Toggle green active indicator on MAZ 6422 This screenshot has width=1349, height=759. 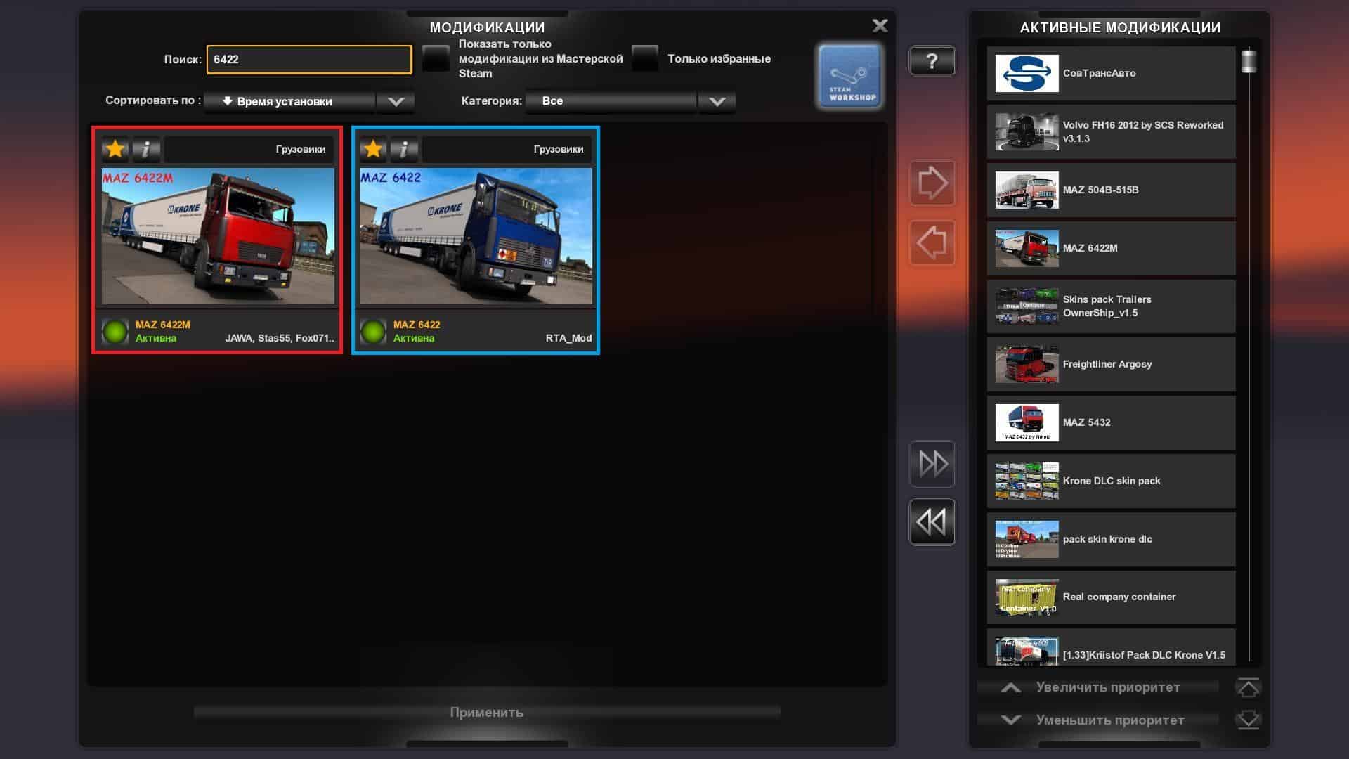coord(373,332)
